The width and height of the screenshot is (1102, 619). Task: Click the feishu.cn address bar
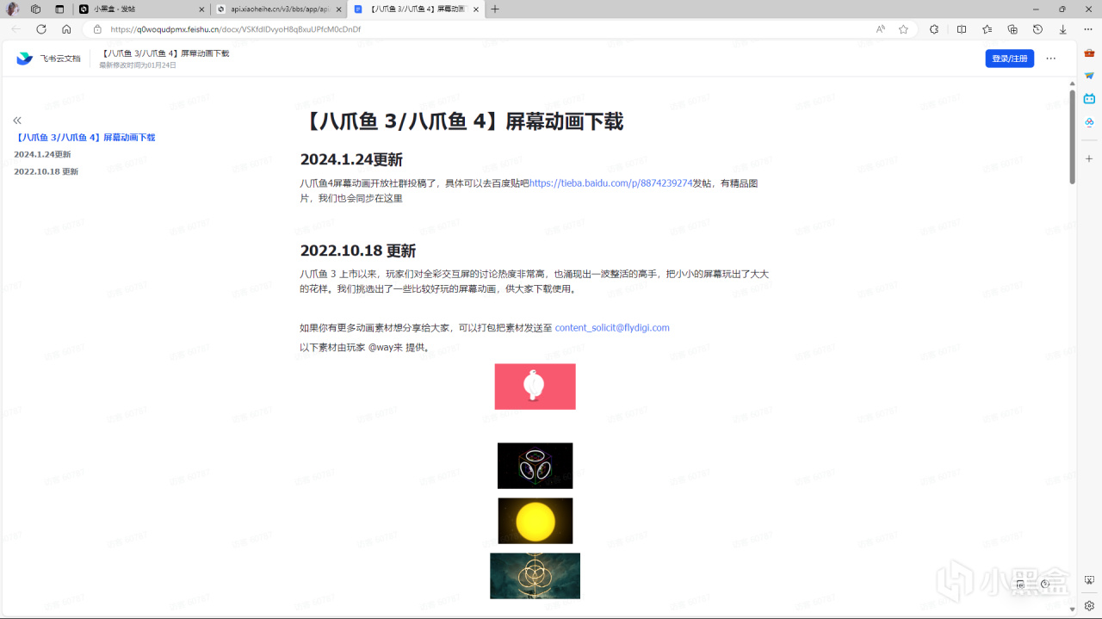pyautogui.click(x=482, y=28)
